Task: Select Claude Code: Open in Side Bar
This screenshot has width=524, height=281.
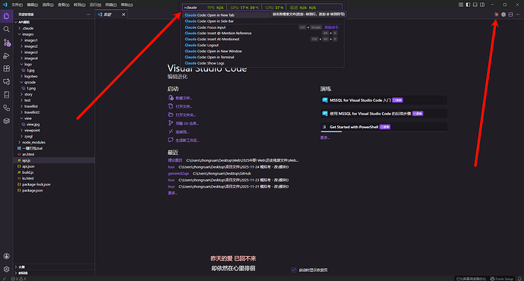Action: point(263,21)
